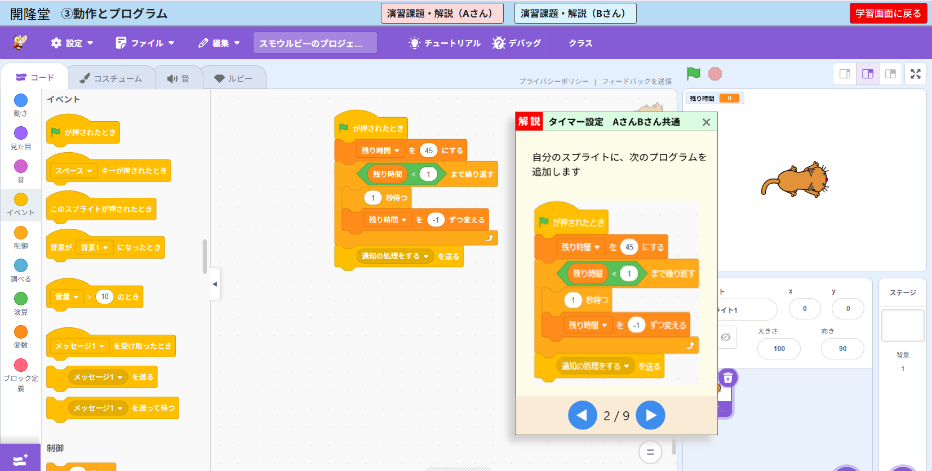Open 演習課題・解説（Bさん）
The image size is (932, 471).
pos(575,13)
